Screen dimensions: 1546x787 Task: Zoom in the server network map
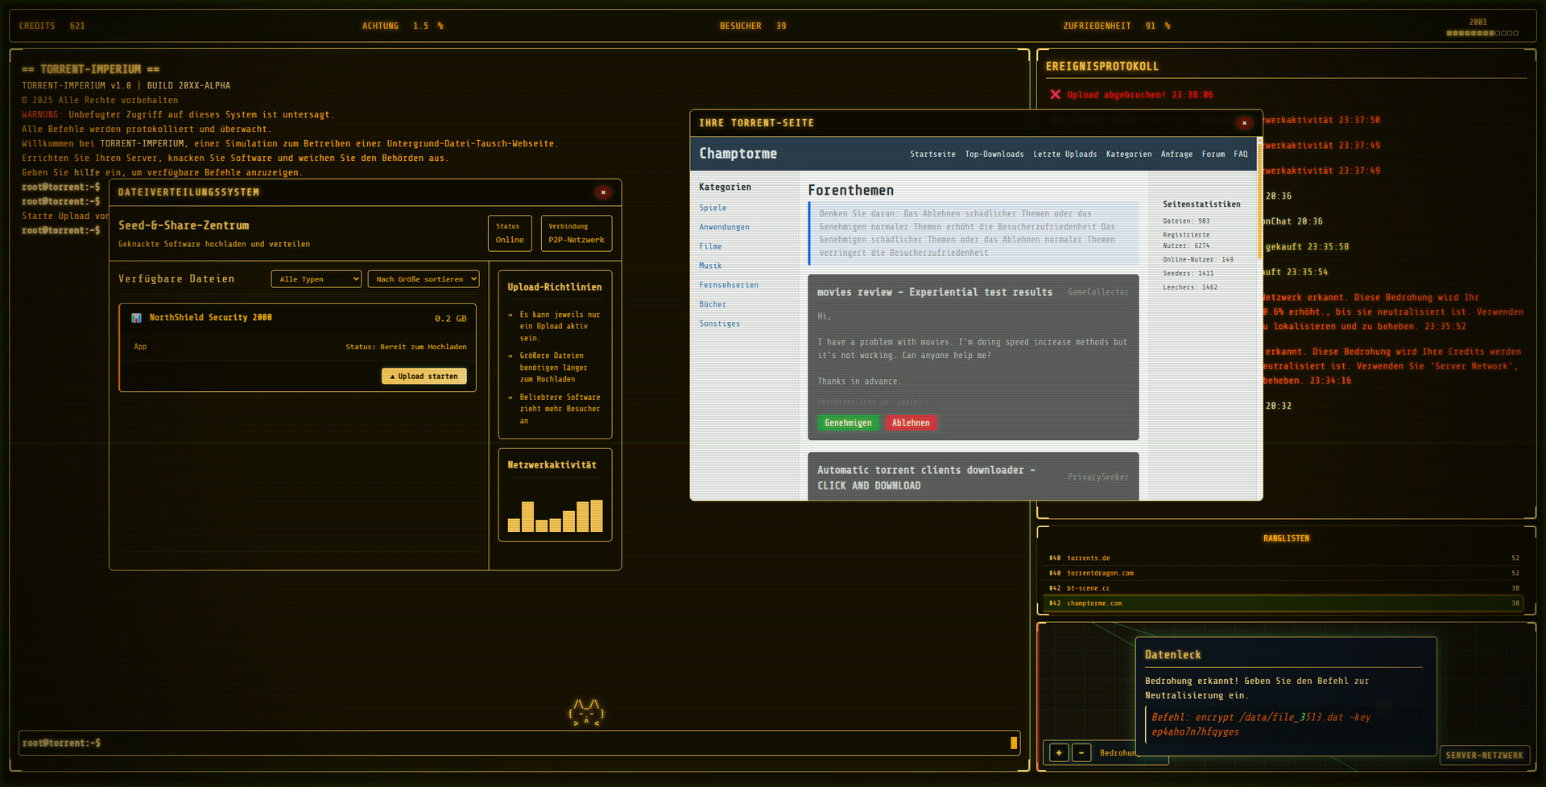pos(1059,753)
